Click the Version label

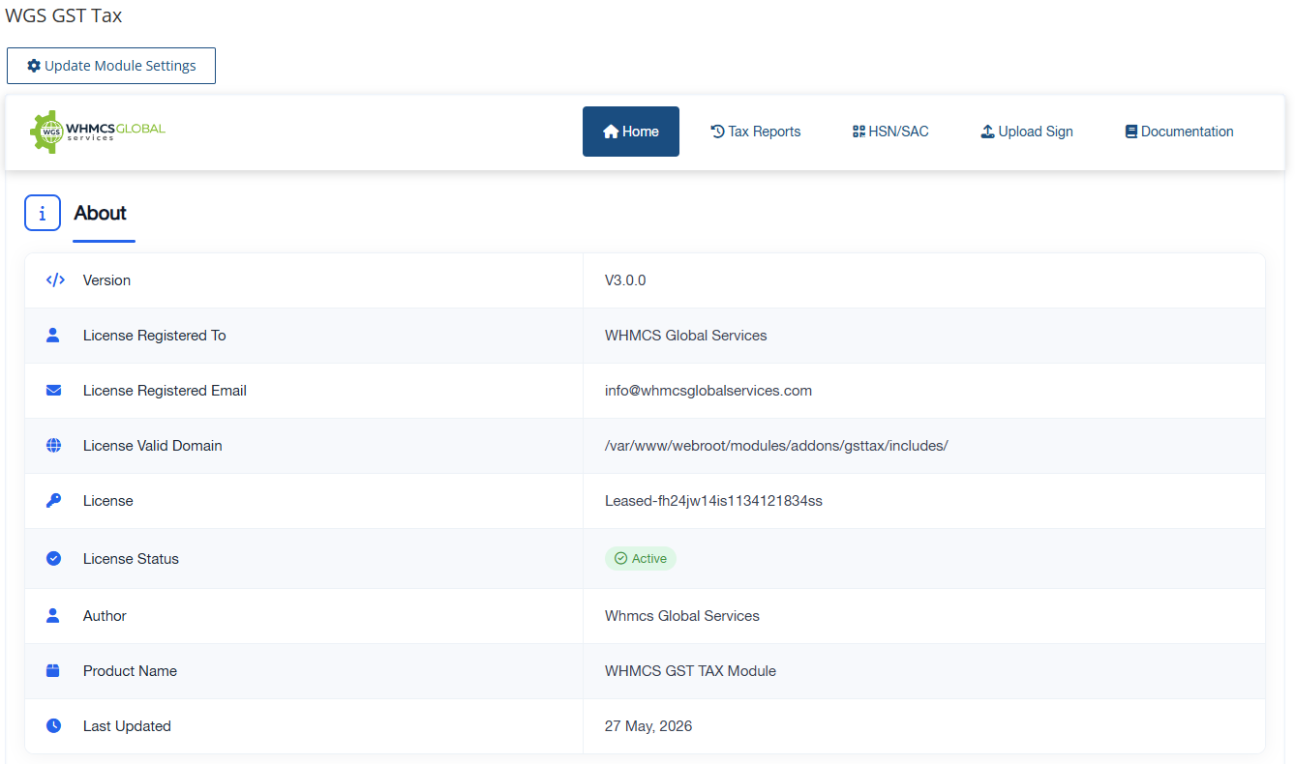(106, 280)
